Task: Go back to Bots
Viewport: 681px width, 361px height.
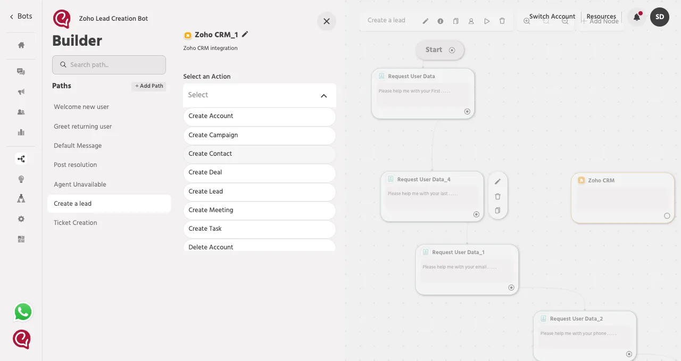Action: [x=21, y=16]
